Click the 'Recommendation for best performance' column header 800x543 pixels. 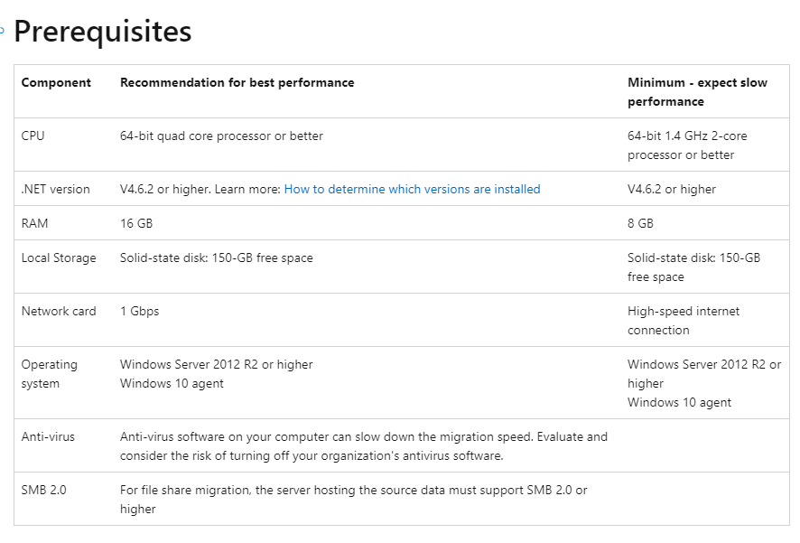[237, 82]
